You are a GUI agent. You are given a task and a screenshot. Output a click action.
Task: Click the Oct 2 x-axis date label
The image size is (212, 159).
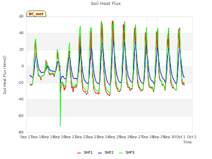192,137
